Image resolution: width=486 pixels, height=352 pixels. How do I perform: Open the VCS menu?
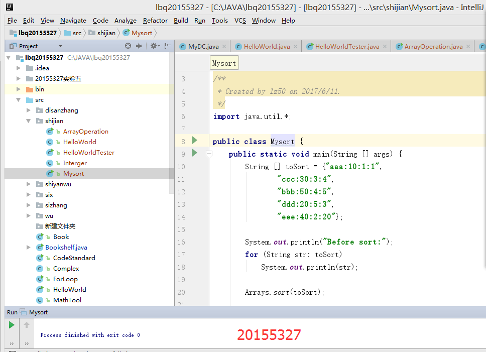(240, 21)
